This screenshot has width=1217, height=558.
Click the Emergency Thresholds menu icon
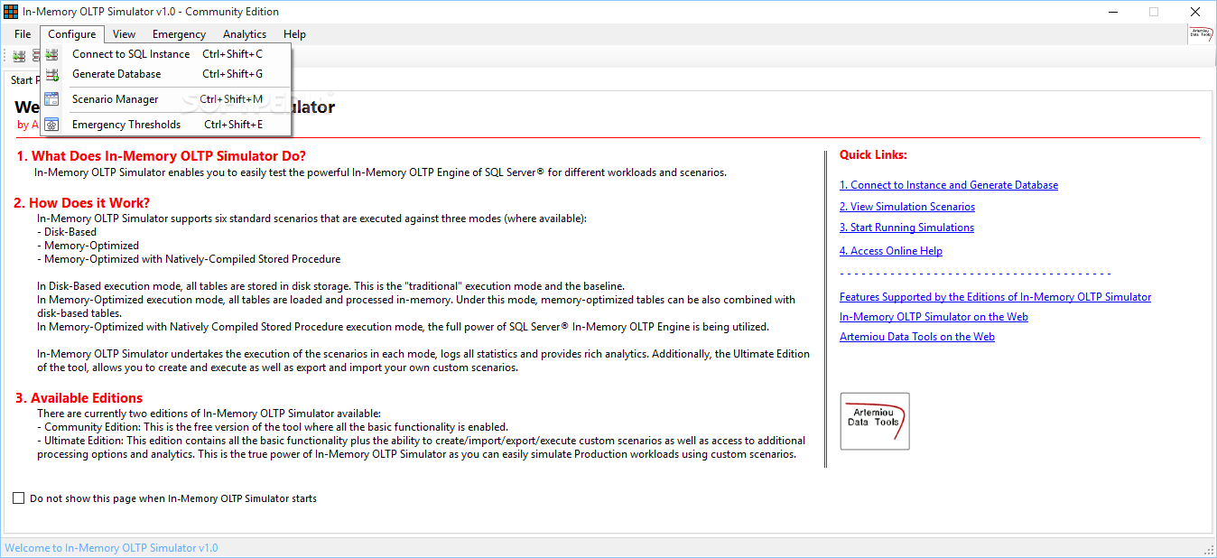click(x=52, y=125)
